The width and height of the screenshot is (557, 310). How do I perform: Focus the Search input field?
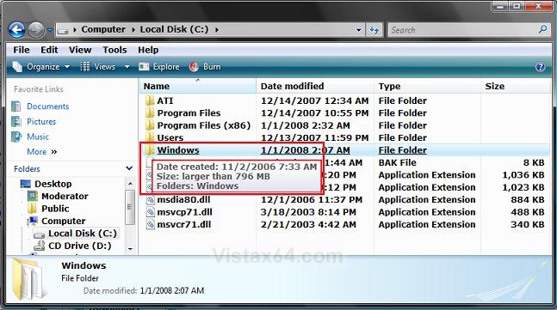point(461,30)
